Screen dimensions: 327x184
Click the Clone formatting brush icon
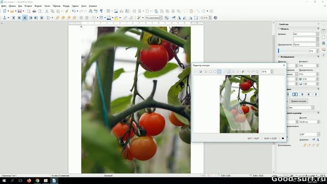pyautogui.click(x=67, y=11)
